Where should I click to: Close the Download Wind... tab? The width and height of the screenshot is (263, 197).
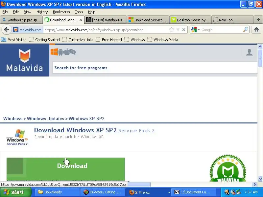pos(81,20)
